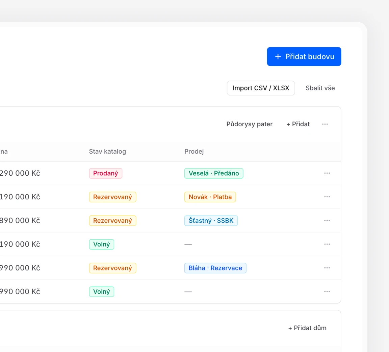Open Bláha · Rezervace sale tag
Viewport: 389px width, 352px height.
point(215,268)
